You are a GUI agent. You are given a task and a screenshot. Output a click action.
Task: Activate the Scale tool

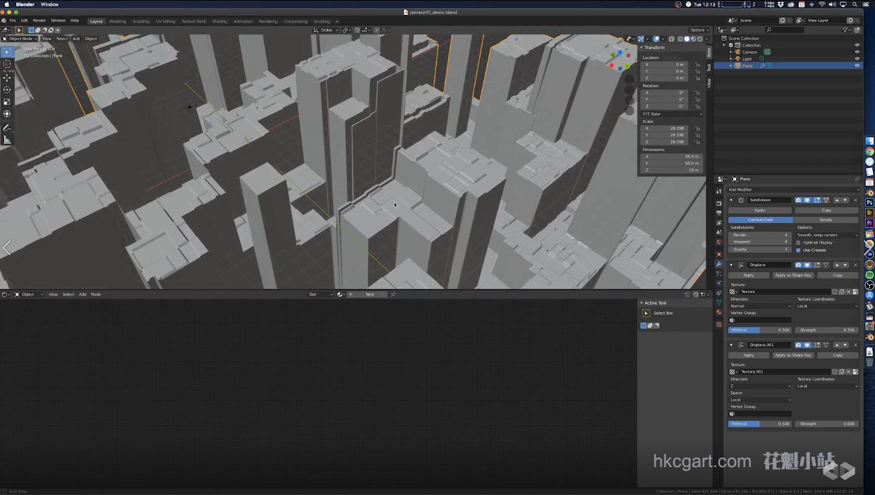(x=7, y=102)
